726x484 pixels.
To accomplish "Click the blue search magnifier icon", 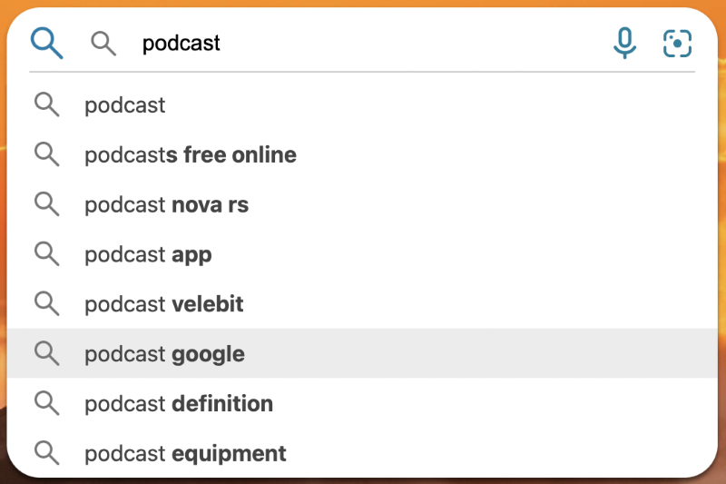I will click(46, 43).
